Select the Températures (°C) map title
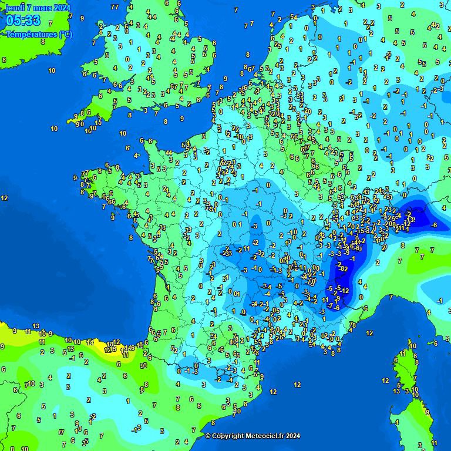 click(x=39, y=35)
